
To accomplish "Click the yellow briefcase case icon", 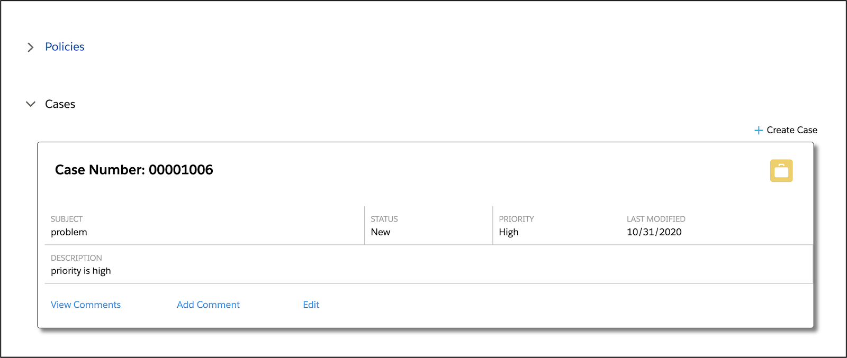I will point(781,170).
